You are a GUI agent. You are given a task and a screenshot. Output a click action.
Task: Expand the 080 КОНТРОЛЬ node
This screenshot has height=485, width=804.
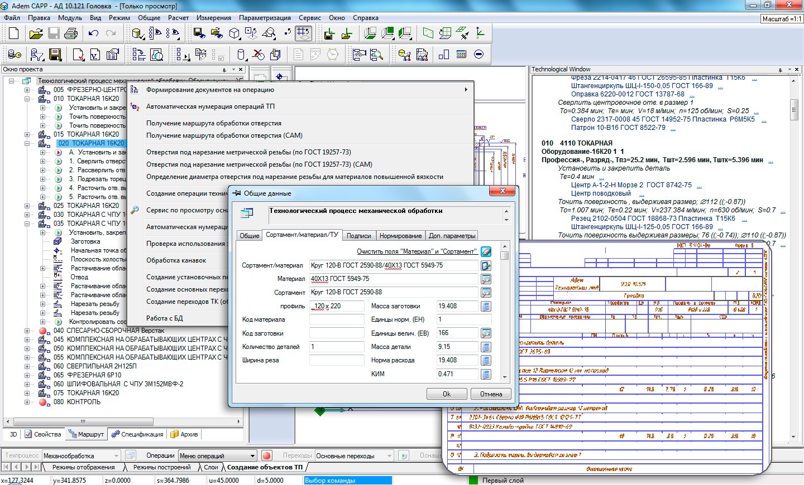point(27,402)
